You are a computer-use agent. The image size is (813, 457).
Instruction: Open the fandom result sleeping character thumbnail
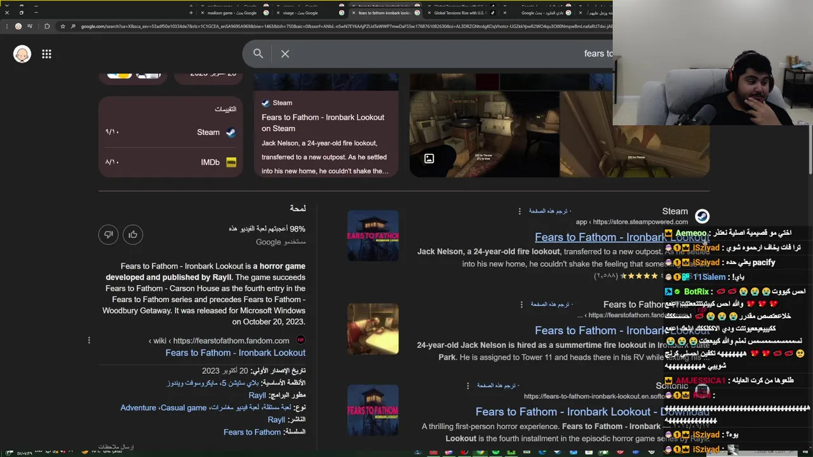373,329
